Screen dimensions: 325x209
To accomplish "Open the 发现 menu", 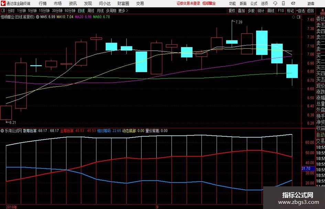I will coord(88,3).
